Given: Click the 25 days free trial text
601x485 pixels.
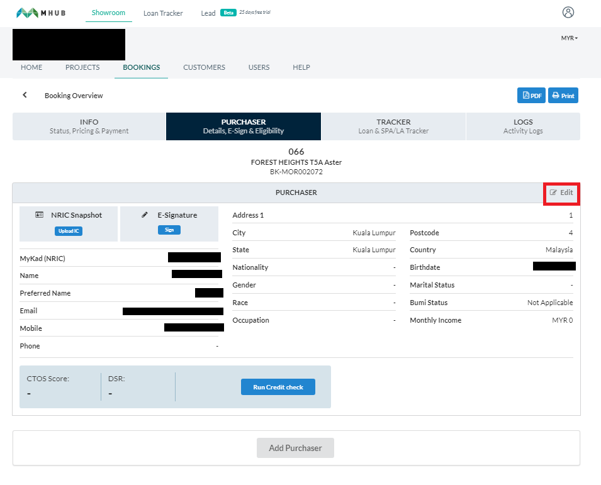Looking at the screenshot, I should pyautogui.click(x=255, y=12).
